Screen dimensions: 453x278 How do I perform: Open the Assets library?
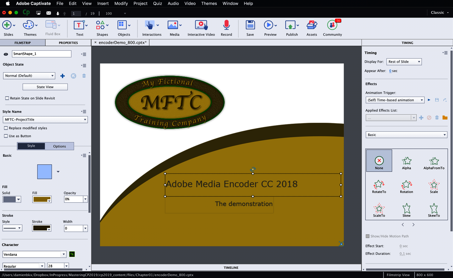[312, 28]
